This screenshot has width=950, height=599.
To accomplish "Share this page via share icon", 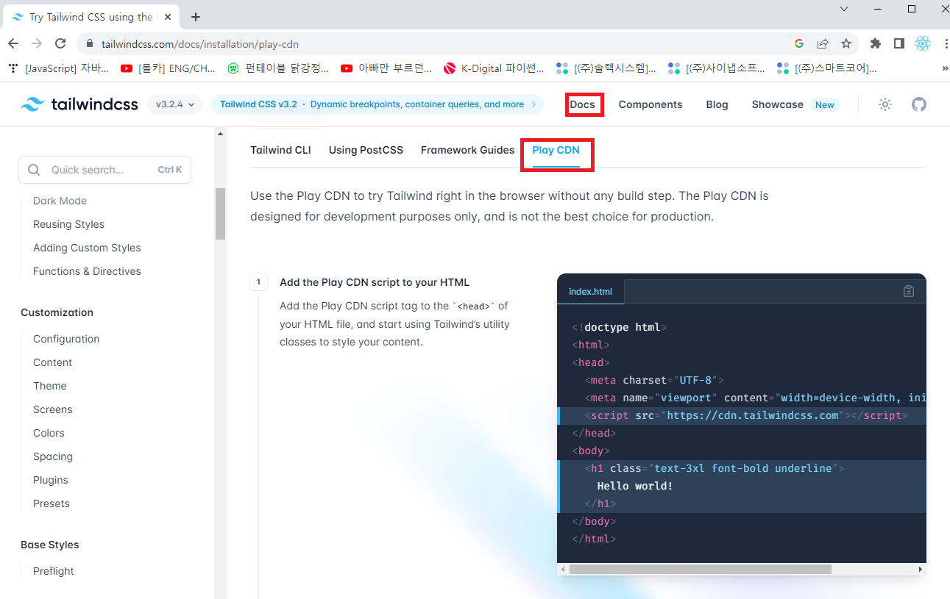I will click(x=823, y=44).
